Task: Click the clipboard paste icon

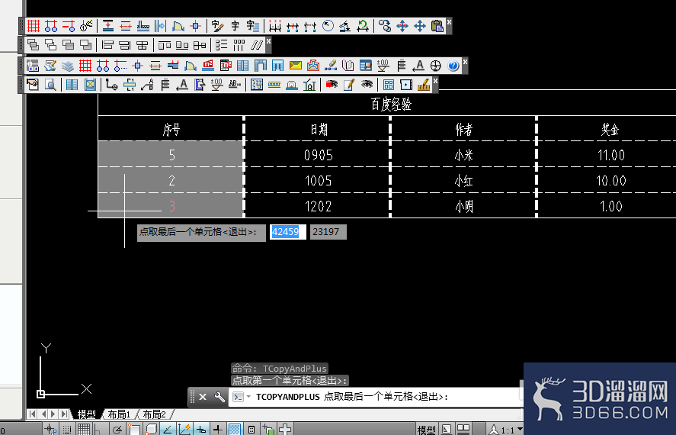Action: pos(437,26)
